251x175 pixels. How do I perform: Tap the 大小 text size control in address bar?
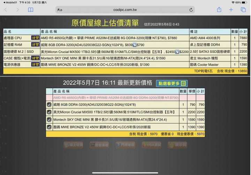(x=60, y=10)
